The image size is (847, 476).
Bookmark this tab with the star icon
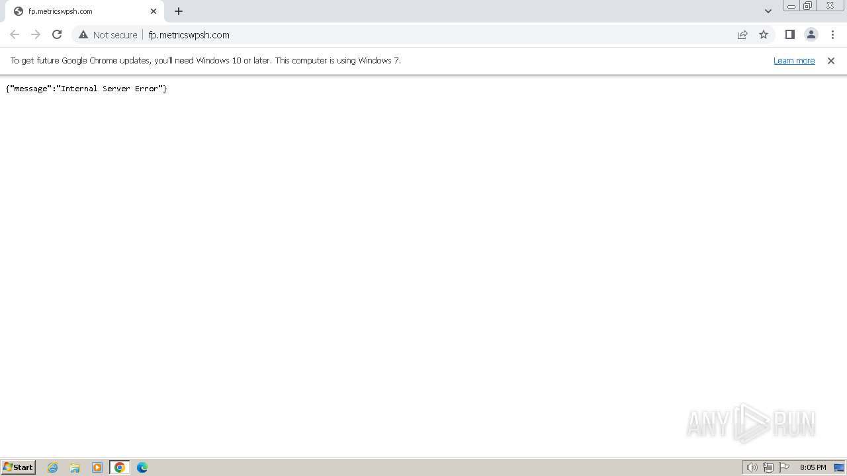tap(764, 34)
